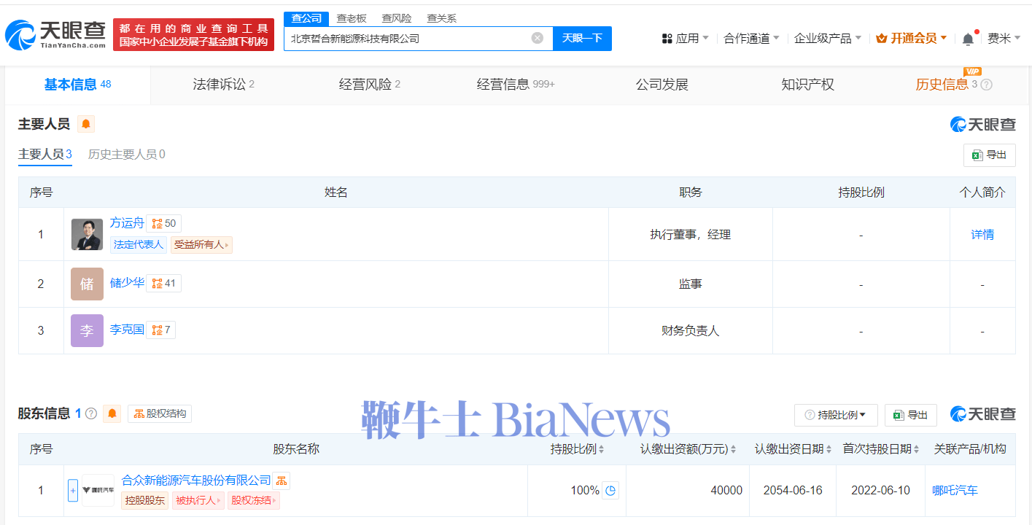
Task: Open 合作通道 dropdown menu
Action: coord(751,38)
